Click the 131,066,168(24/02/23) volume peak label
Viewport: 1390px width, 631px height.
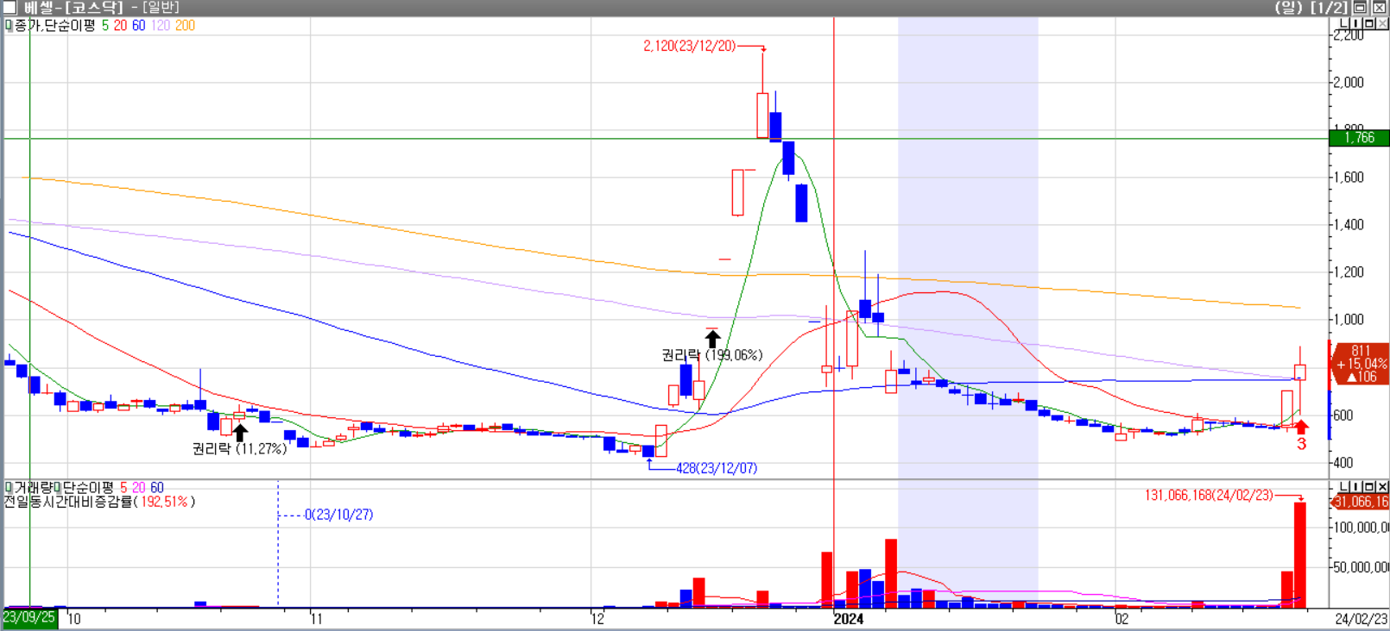1209,495
